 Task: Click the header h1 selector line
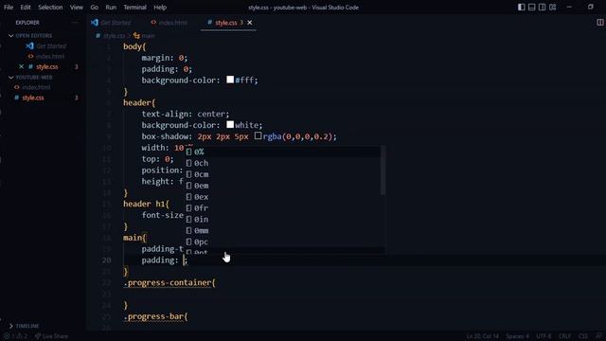coord(146,204)
